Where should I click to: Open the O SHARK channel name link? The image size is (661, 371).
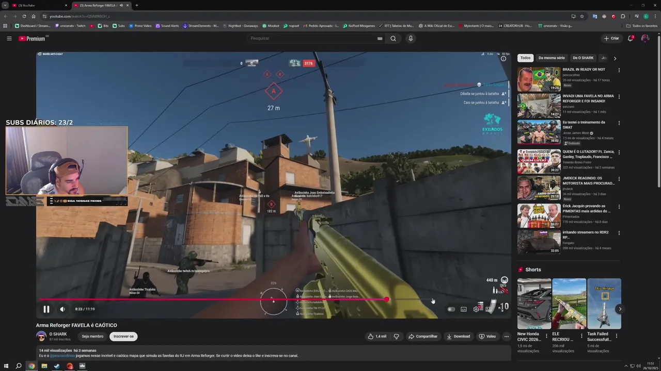point(58,334)
